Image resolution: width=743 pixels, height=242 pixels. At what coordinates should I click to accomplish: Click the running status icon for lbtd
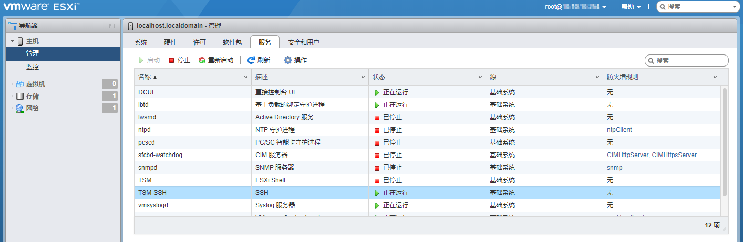tap(377, 105)
